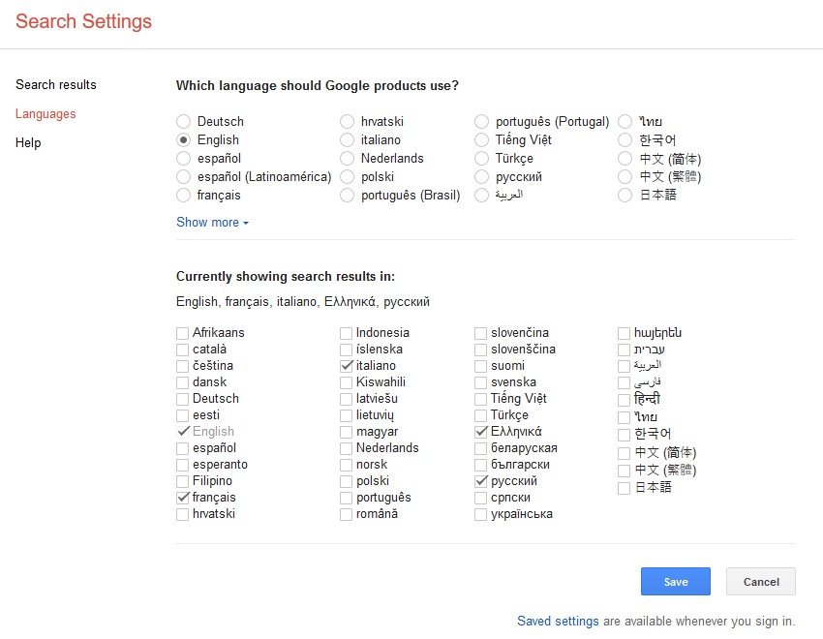
Task: Choose 中文 (简体) product language radio
Action: pos(625,159)
